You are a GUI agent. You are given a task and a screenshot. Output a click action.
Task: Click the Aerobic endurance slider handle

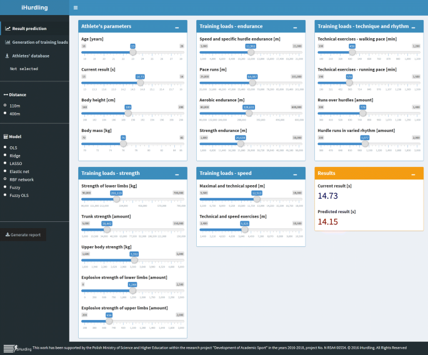click(249, 113)
